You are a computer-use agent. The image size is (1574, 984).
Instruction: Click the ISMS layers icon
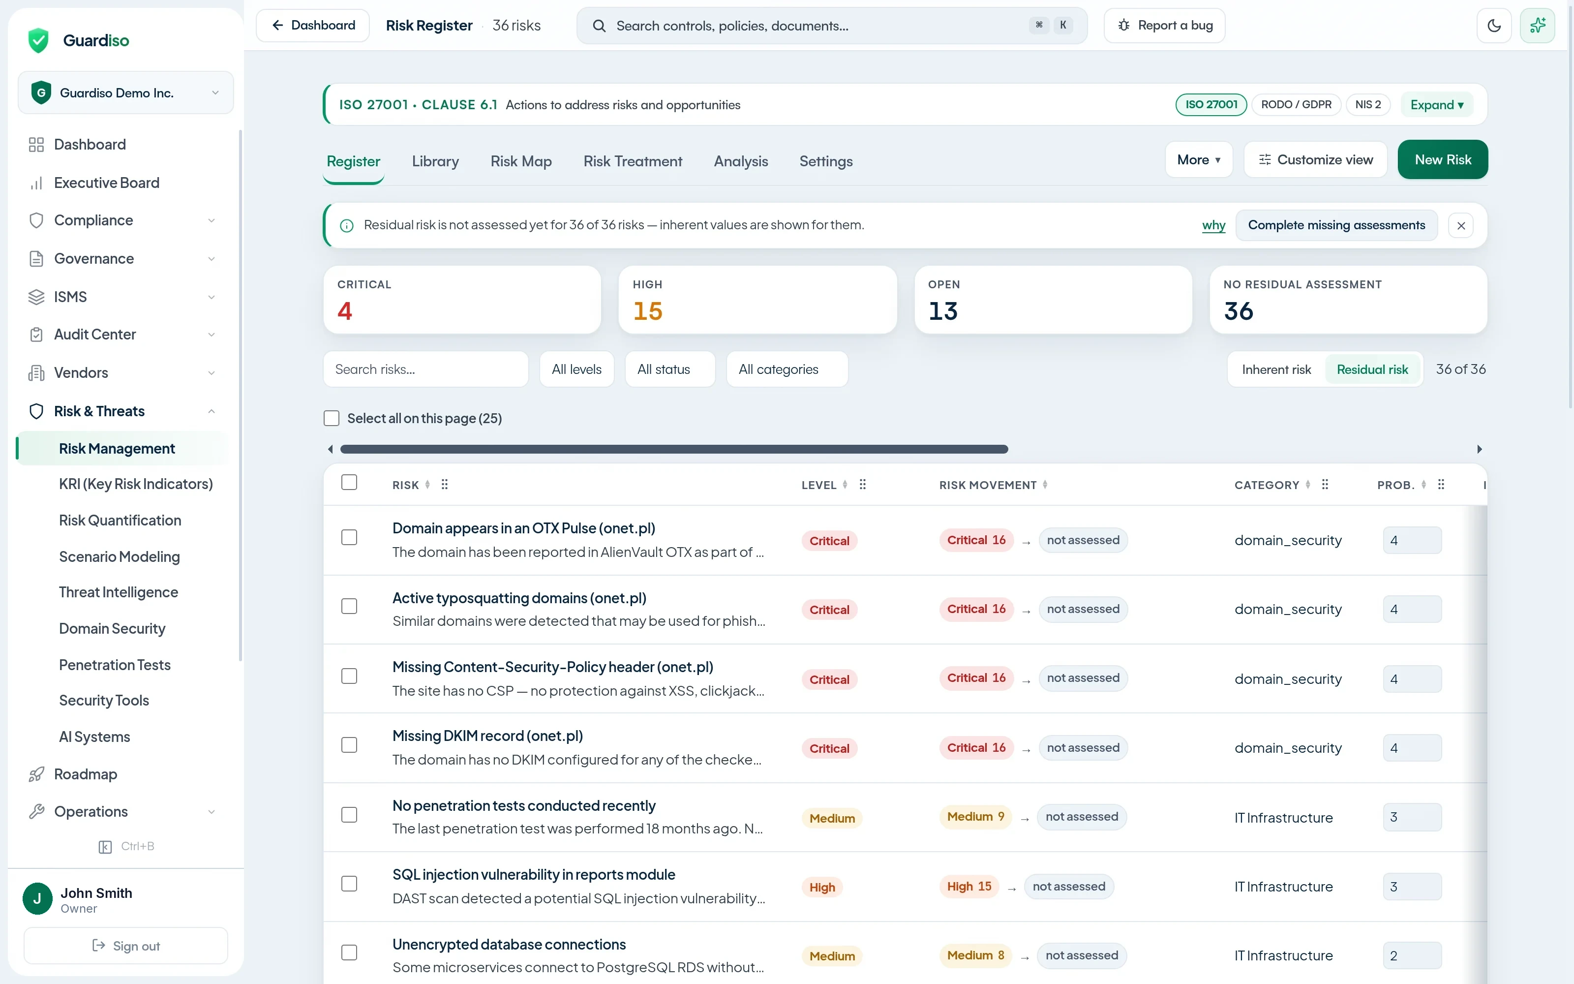coord(36,297)
